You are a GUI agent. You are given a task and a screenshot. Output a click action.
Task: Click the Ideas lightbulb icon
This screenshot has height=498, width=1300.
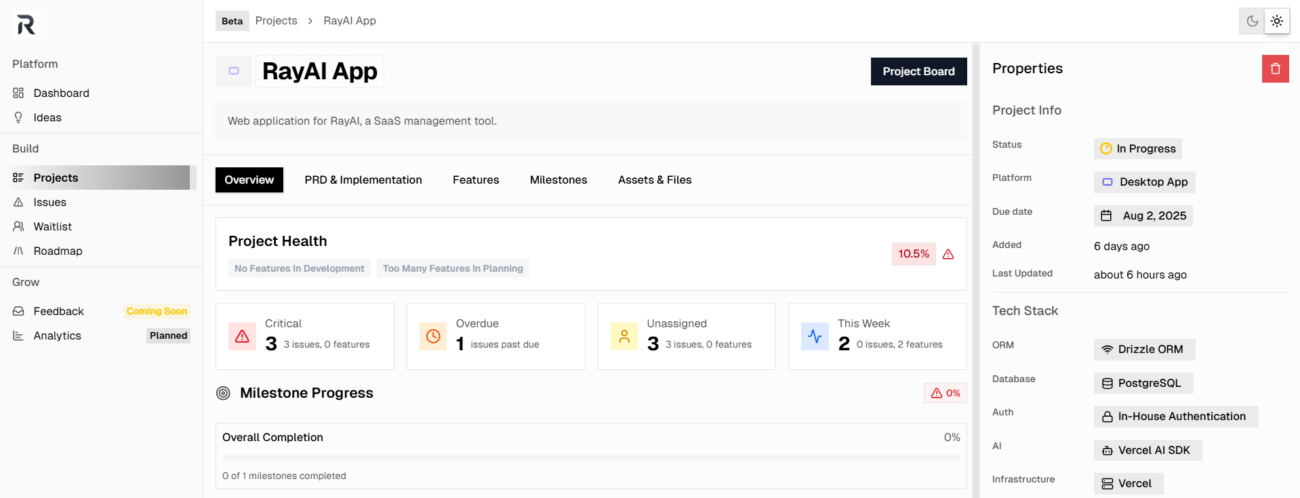[x=18, y=117]
